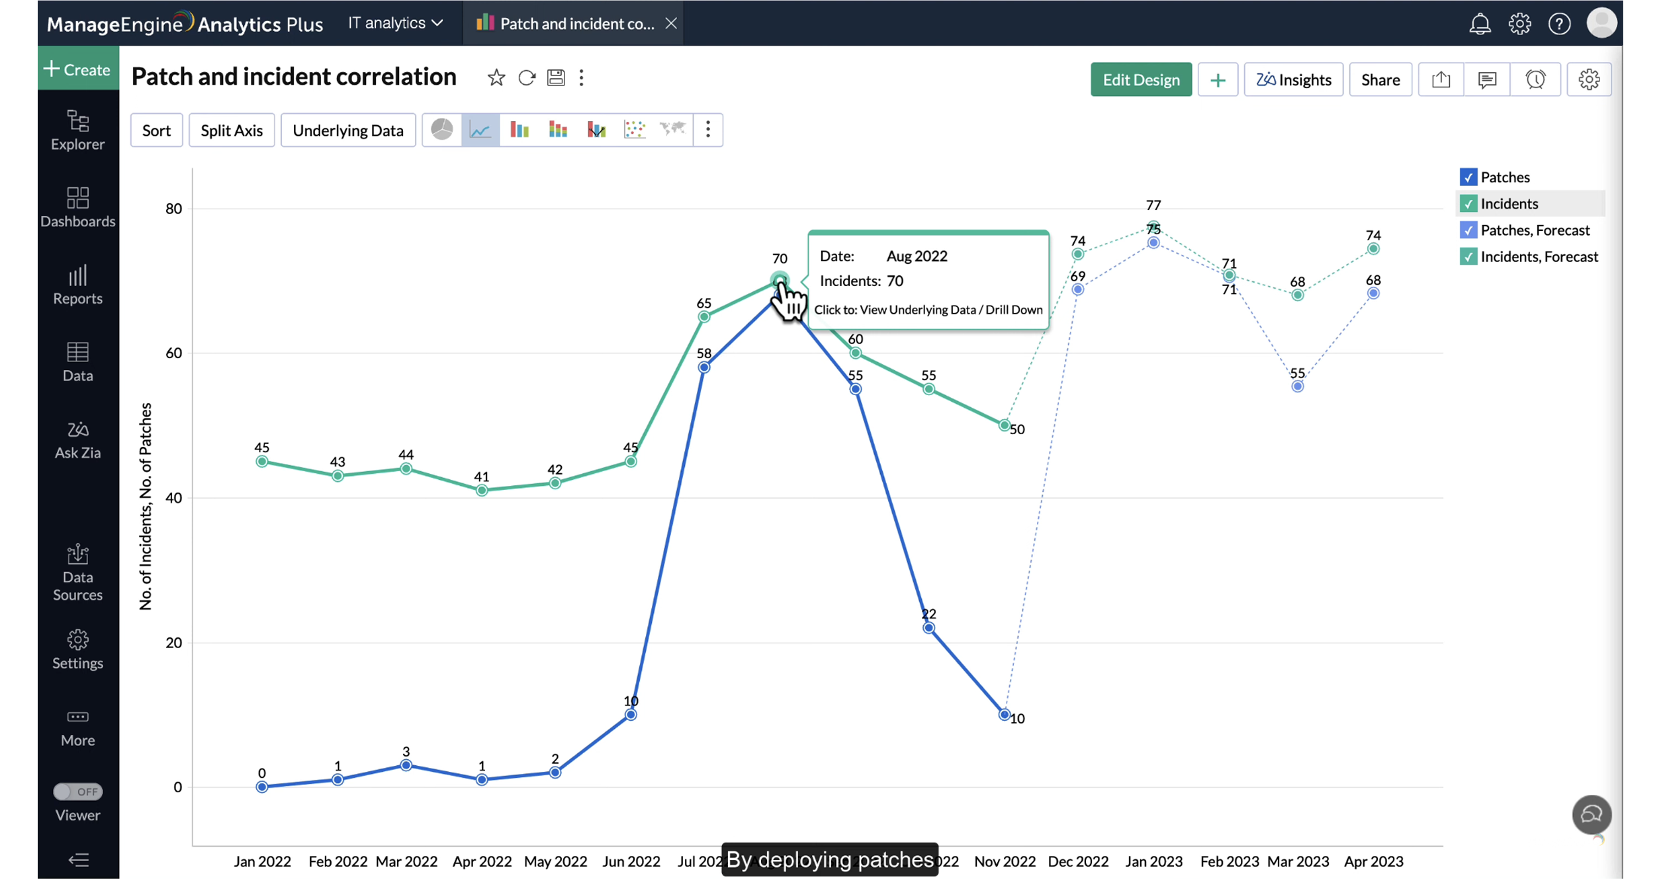This screenshot has width=1665, height=883.
Task: Click the Nov 2022 Patches data point
Action: point(1005,716)
